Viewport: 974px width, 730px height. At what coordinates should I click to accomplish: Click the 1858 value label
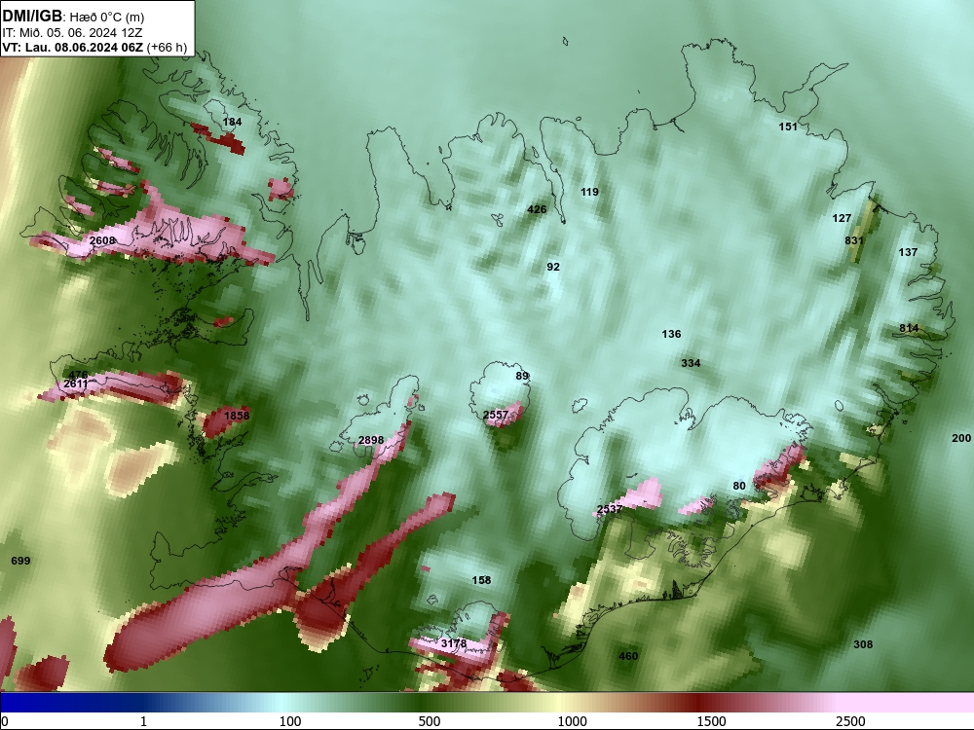[237, 416]
